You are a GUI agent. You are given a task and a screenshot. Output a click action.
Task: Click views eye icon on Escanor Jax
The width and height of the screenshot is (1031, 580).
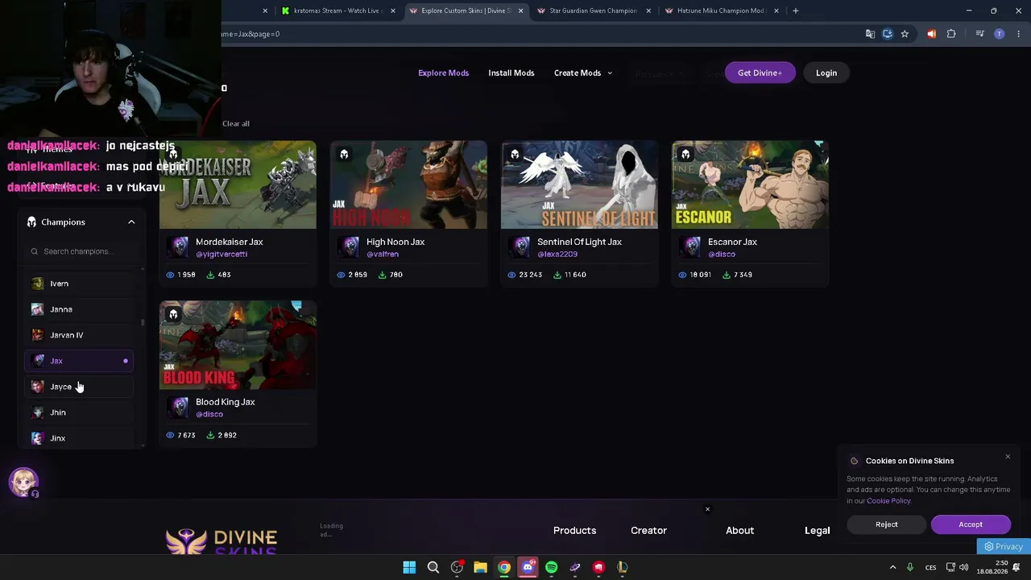click(683, 275)
